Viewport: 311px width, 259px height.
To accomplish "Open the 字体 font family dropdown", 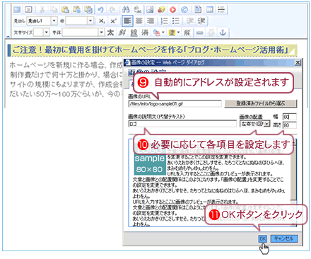I will [x=101, y=33].
